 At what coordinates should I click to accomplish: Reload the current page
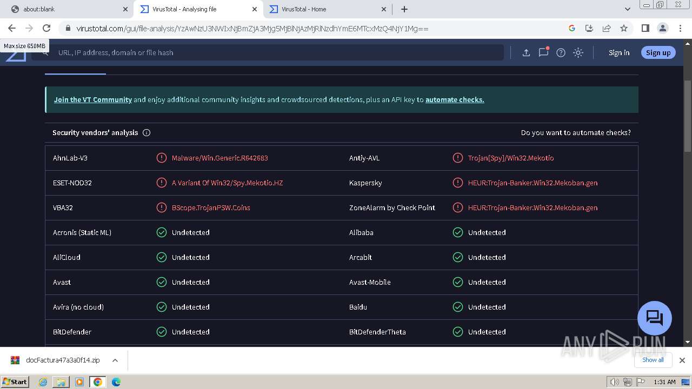pos(46,28)
